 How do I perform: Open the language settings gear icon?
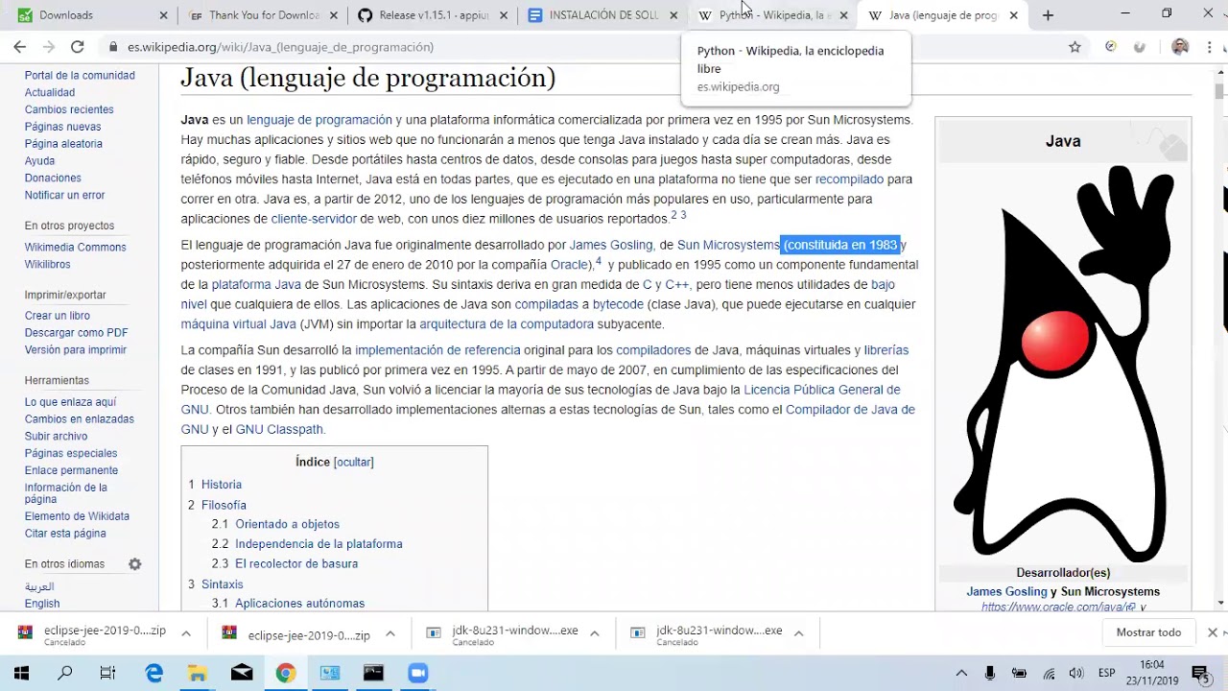(x=135, y=563)
